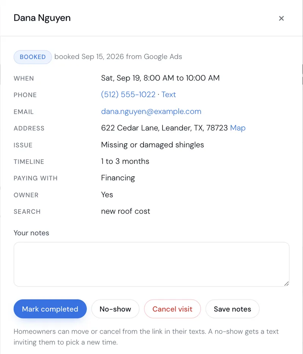Image resolution: width=303 pixels, height=354 pixels.
Task: Select the Dana Nguyen name heading
Action: (x=42, y=18)
